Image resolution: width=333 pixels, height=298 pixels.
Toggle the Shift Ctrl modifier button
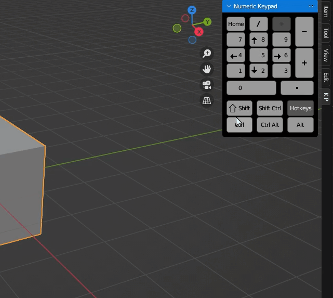[270, 108]
